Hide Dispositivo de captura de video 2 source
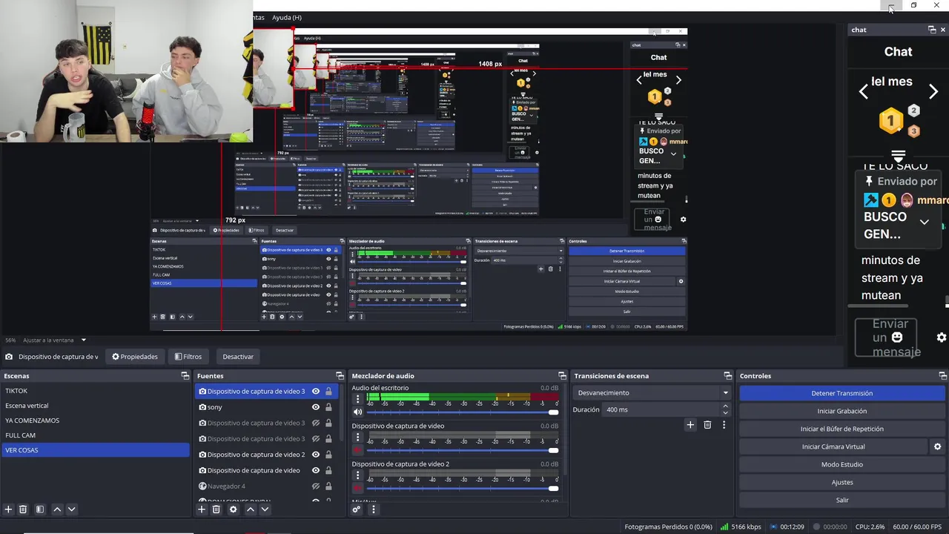Viewport: 949px width, 534px height. [x=316, y=455]
